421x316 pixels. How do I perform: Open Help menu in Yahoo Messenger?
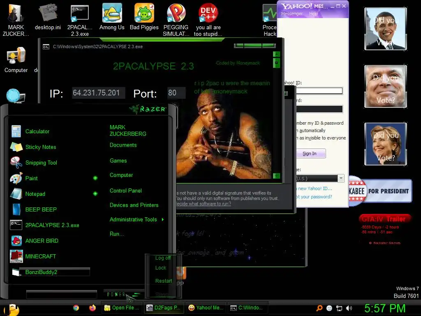[x=313, y=14]
